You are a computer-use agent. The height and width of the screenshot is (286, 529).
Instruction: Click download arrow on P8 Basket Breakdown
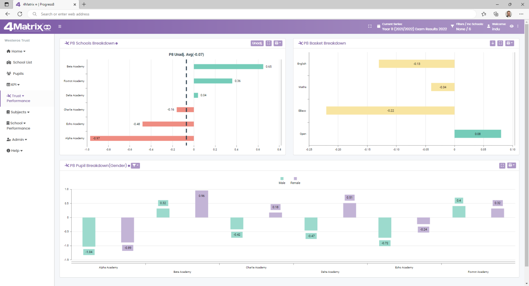(x=493, y=43)
